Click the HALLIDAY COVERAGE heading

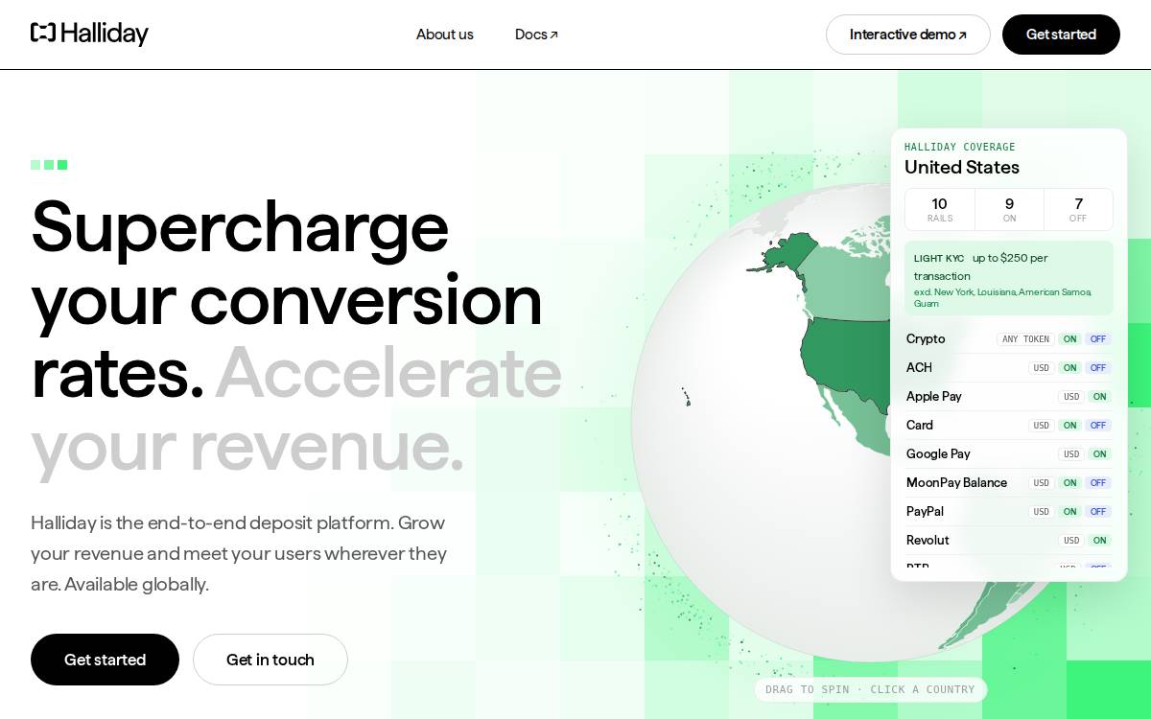click(959, 147)
